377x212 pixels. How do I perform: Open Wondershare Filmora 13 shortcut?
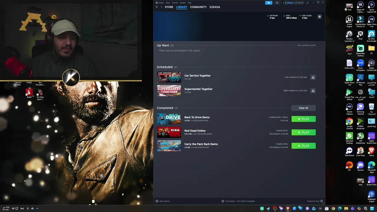pos(361,21)
